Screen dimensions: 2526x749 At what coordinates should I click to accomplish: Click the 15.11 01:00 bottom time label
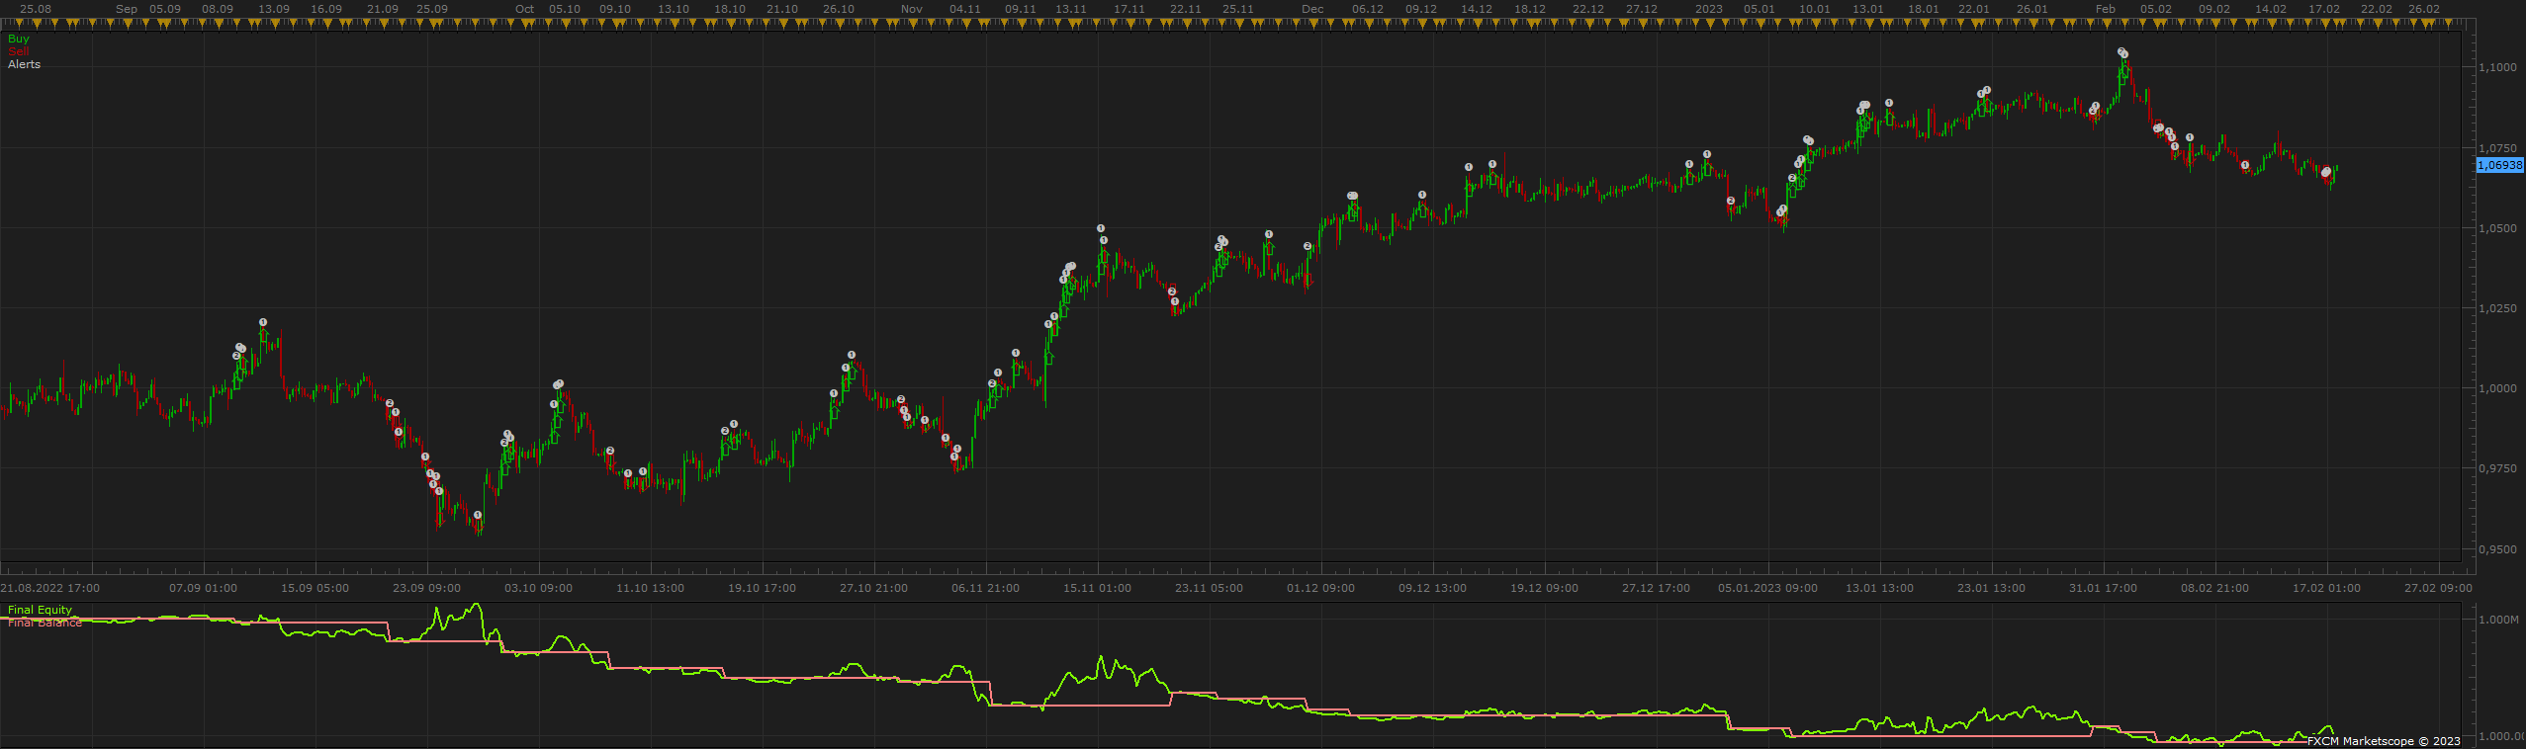pos(1097,588)
